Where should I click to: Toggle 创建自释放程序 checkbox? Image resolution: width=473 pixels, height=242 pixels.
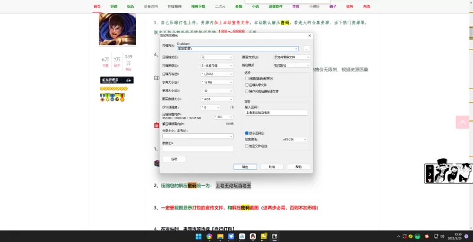[247, 79]
